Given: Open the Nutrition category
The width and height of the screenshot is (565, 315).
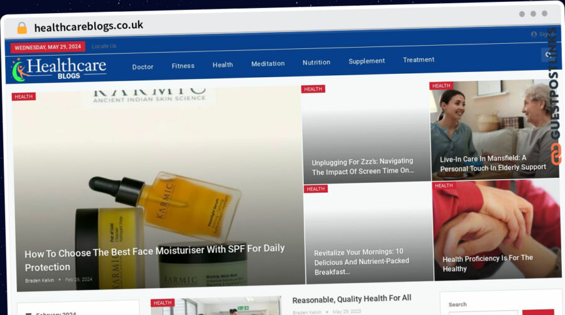Looking at the screenshot, I should [316, 62].
